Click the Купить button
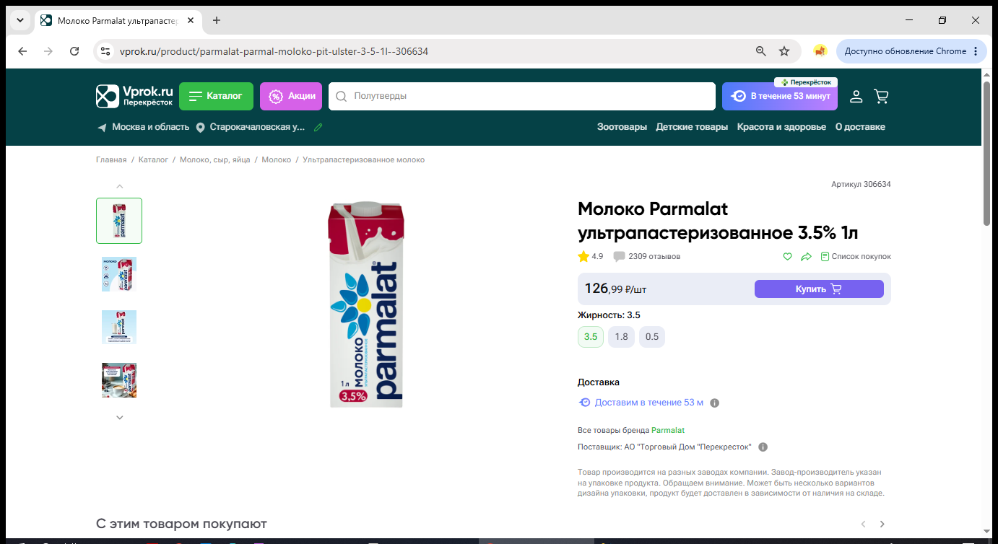Image resolution: width=998 pixels, height=544 pixels. coord(819,289)
